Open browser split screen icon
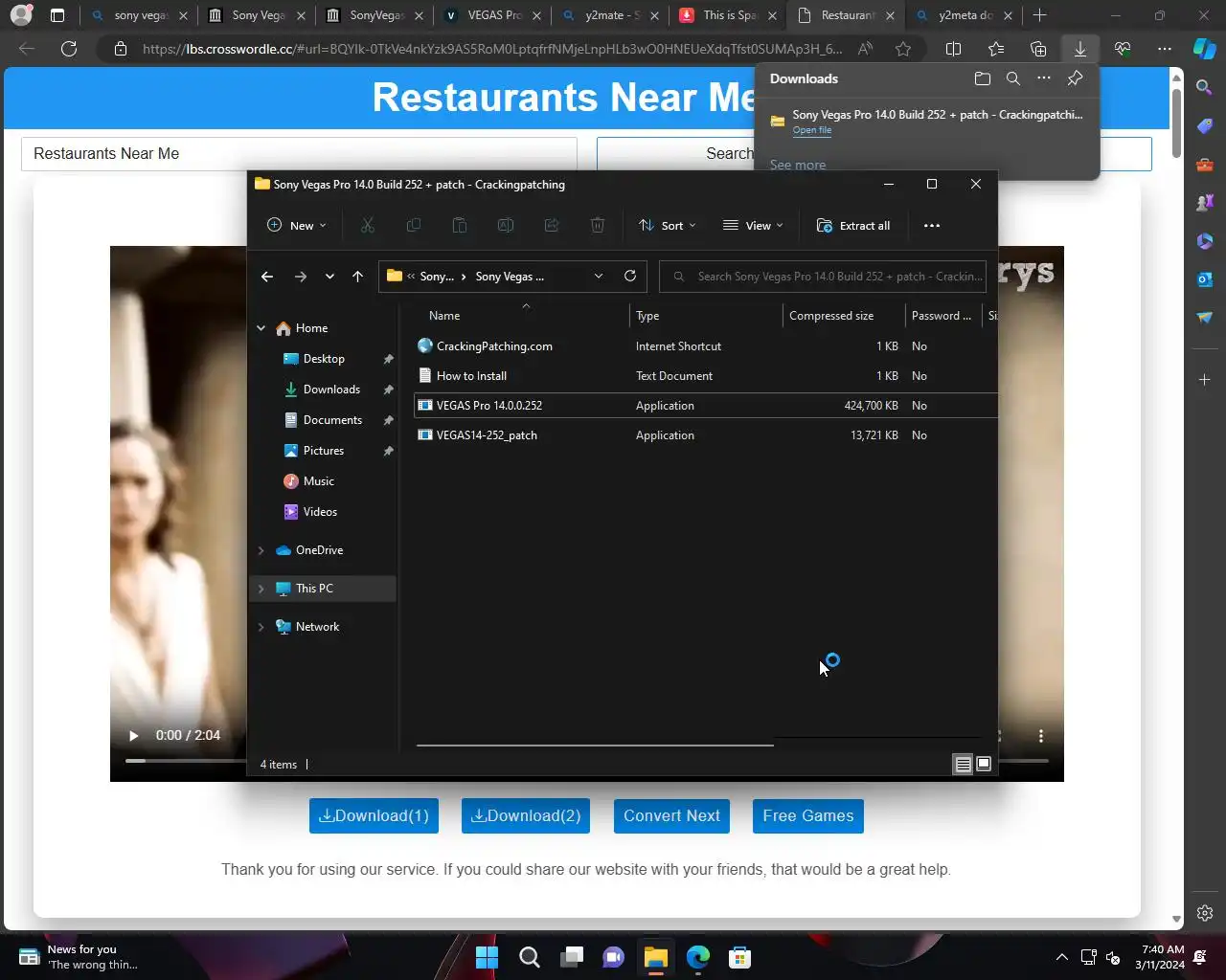This screenshot has width=1226, height=980. pyautogui.click(x=954, y=49)
